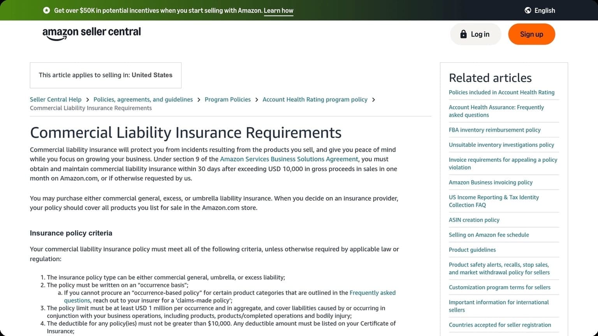Open Account Health Rating program policy breadcrumb
The width and height of the screenshot is (598, 336).
click(x=315, y=100)
